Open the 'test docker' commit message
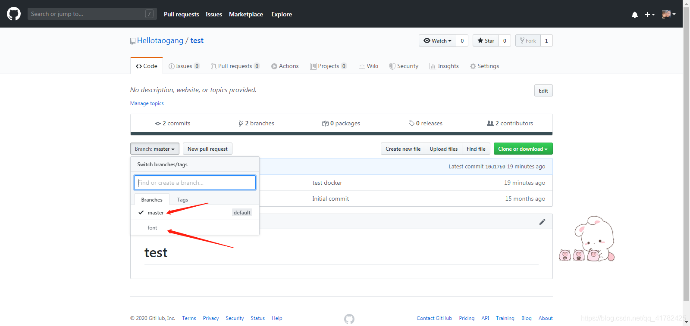Screen dimensions: 690x326 pos(327,183)
